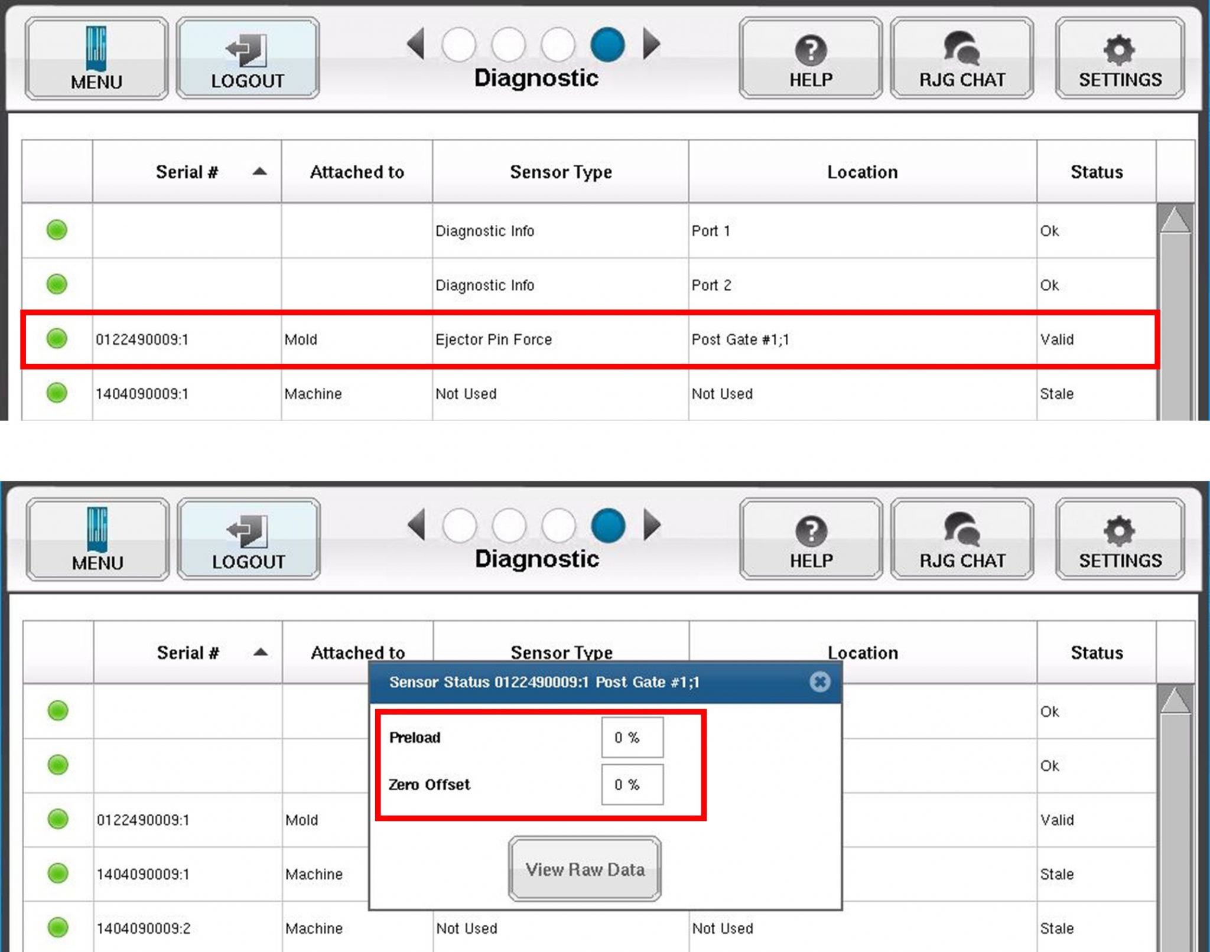This screenshot has height=952, width=1210.
Task: Sort by Serial # arrow, top table
Action: coord(259,172)
